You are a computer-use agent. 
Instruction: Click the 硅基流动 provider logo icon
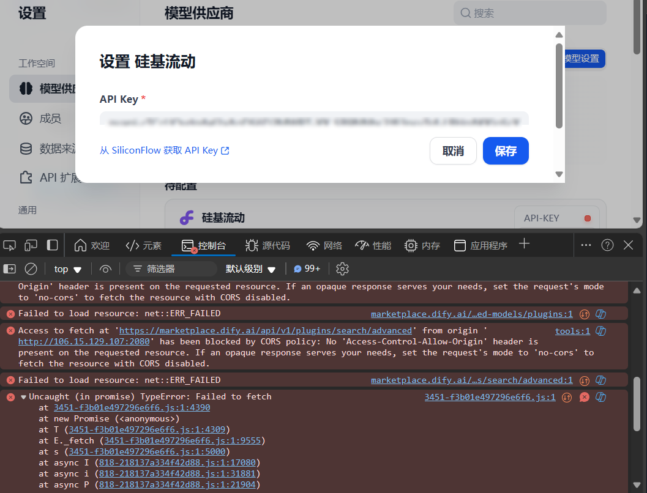click(187, 218)
